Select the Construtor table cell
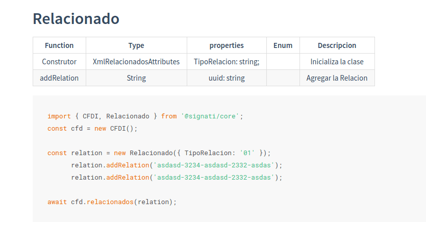Image resolution: width=426 pixels, height=247 pixels. [x=59, y=62]
